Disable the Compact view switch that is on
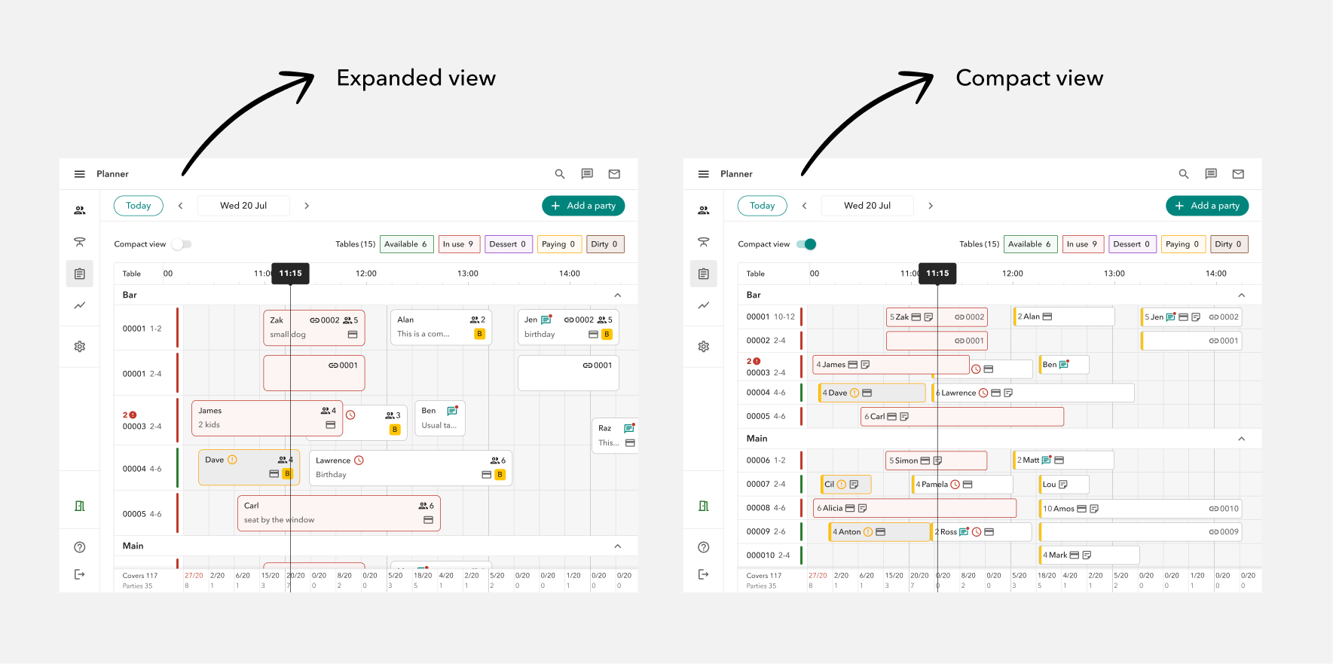The image size is (1333, 664). tap(806, 244)
